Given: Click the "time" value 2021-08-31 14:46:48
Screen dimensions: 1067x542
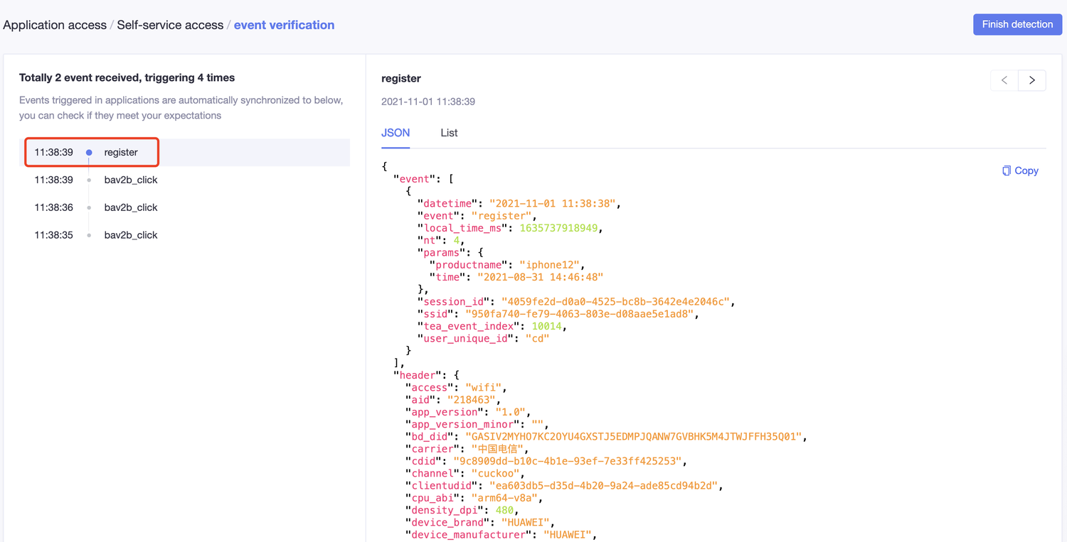Looking at the screenshot, I should click(x=540, y=277).
